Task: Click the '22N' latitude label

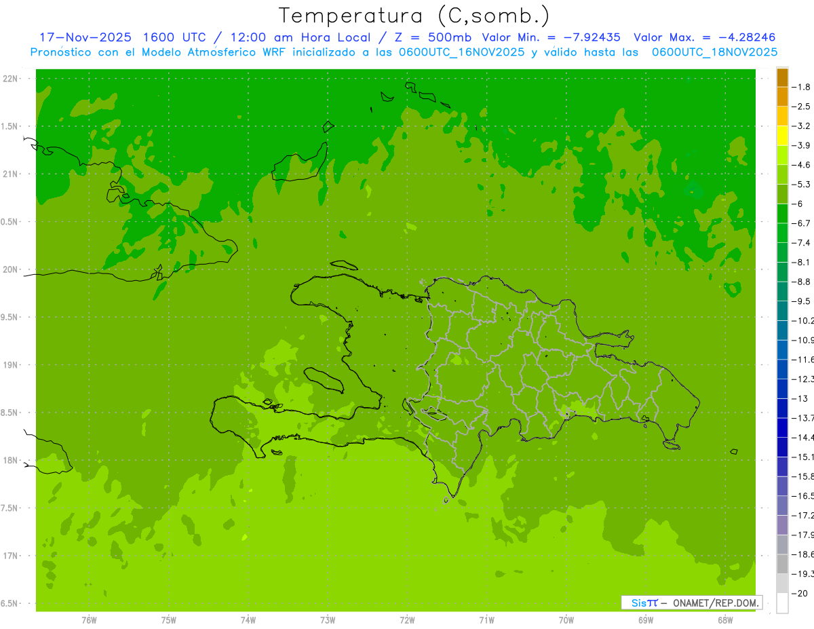Action: click(x=12, y=79)
